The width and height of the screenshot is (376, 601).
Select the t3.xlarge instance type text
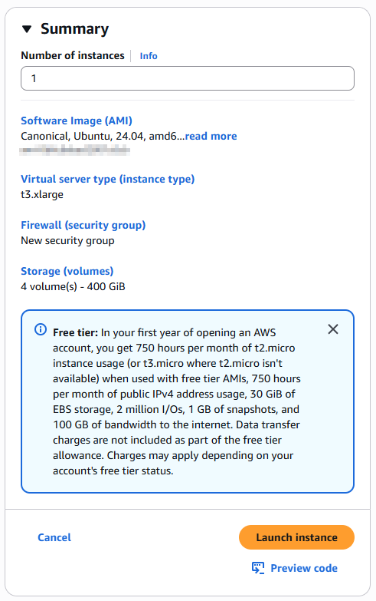(42, 194)
